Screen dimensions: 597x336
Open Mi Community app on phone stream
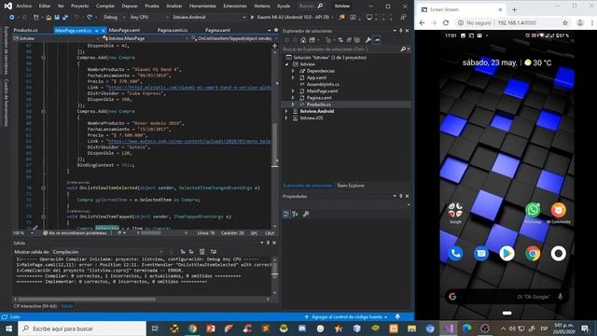click(558, 210)
